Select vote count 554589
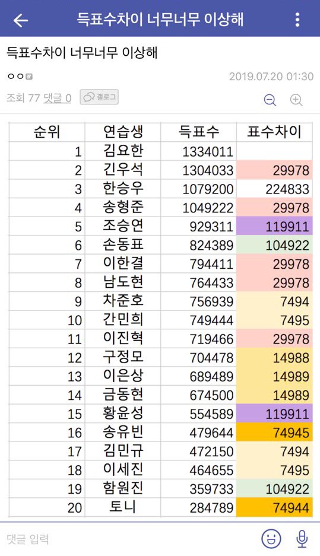The width and height of the screenshot is (320, 556). [211, 415]
